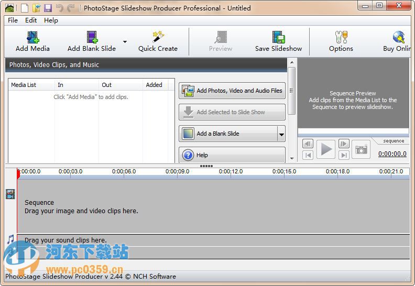Click Add Photos, Video and Audio Files button
Viewport: 415px width, 286px height.
232,91
